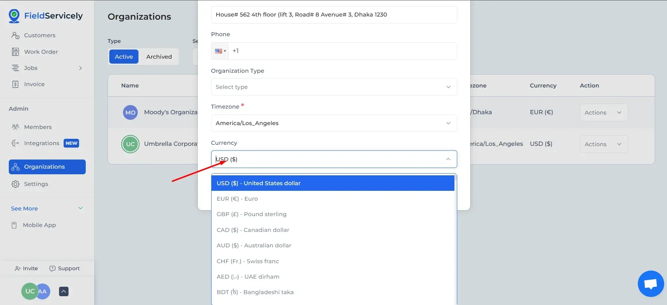This screenshot has height=305, width=667.
Task: Click the Mobile App phone icon
Action: point(14,225)
